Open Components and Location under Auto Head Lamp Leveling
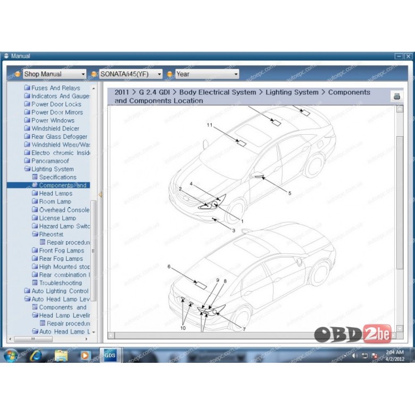415x415 pixels. pos(59,308)
